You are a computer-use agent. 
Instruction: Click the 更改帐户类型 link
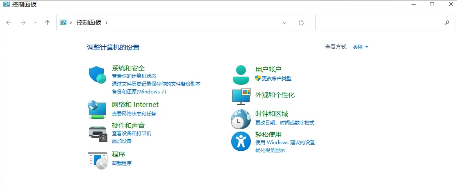pyautogui.click(x=277, y=78)
